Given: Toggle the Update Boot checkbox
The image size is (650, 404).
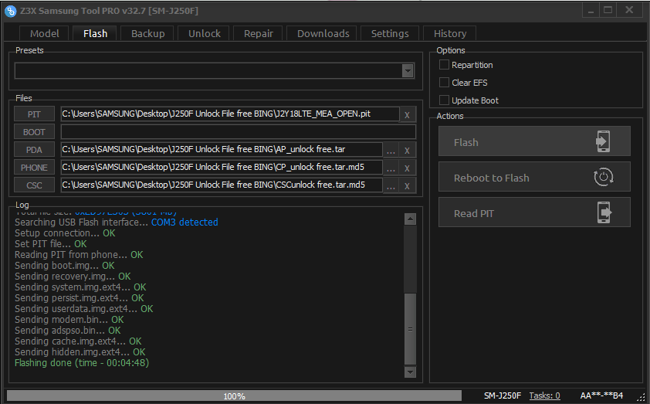Looking at the screenshot, I should pos(444,100).
